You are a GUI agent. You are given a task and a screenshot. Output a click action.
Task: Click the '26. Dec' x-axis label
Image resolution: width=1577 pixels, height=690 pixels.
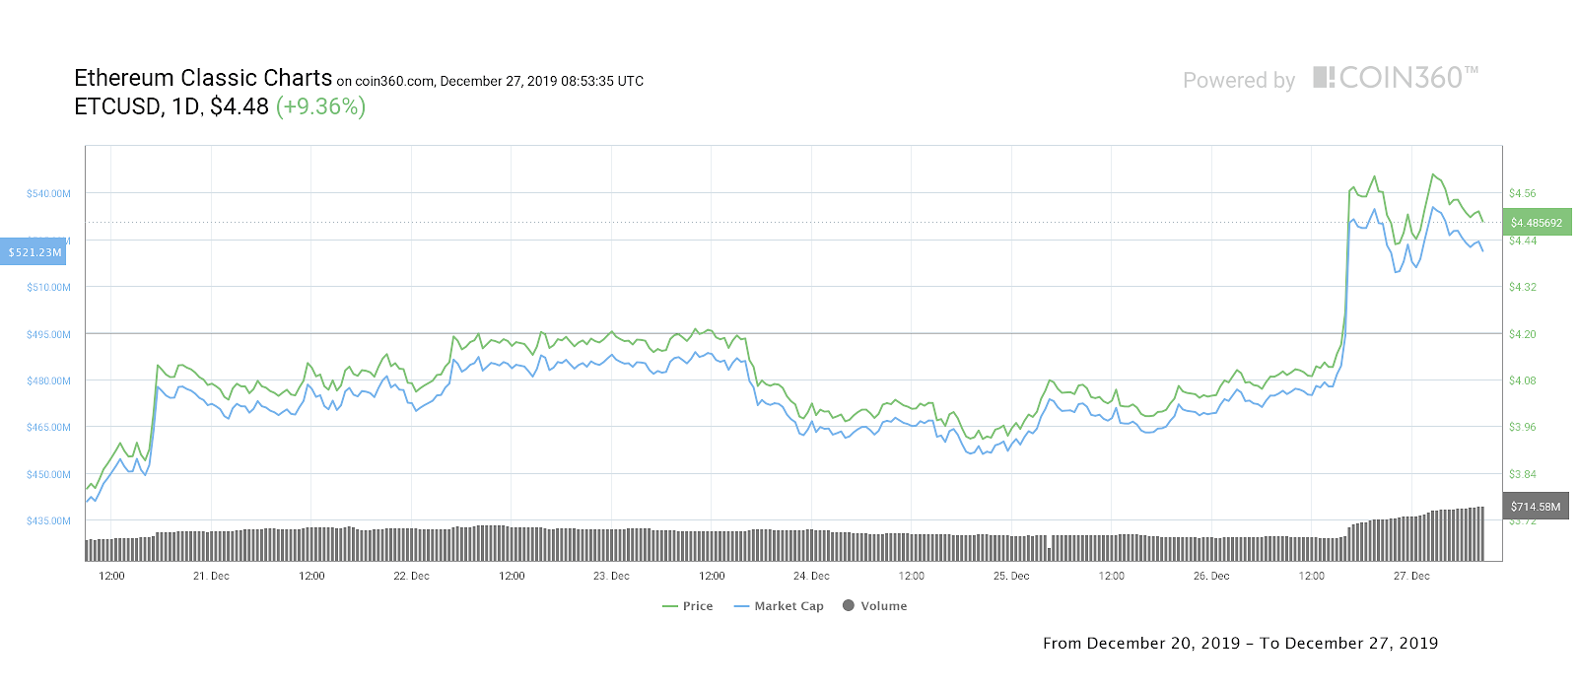point(1211,576)
